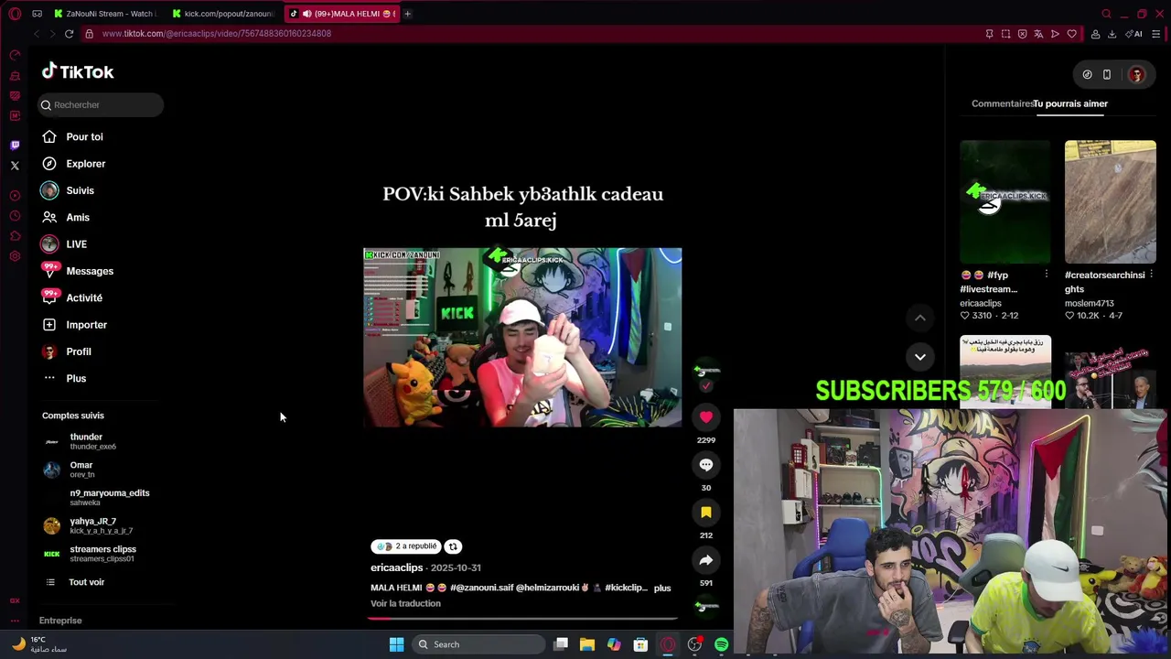This screenshot has height=659, width=1171.
Task: Mute the TikTok tab audio icon
Action: [x=306, y=14]
